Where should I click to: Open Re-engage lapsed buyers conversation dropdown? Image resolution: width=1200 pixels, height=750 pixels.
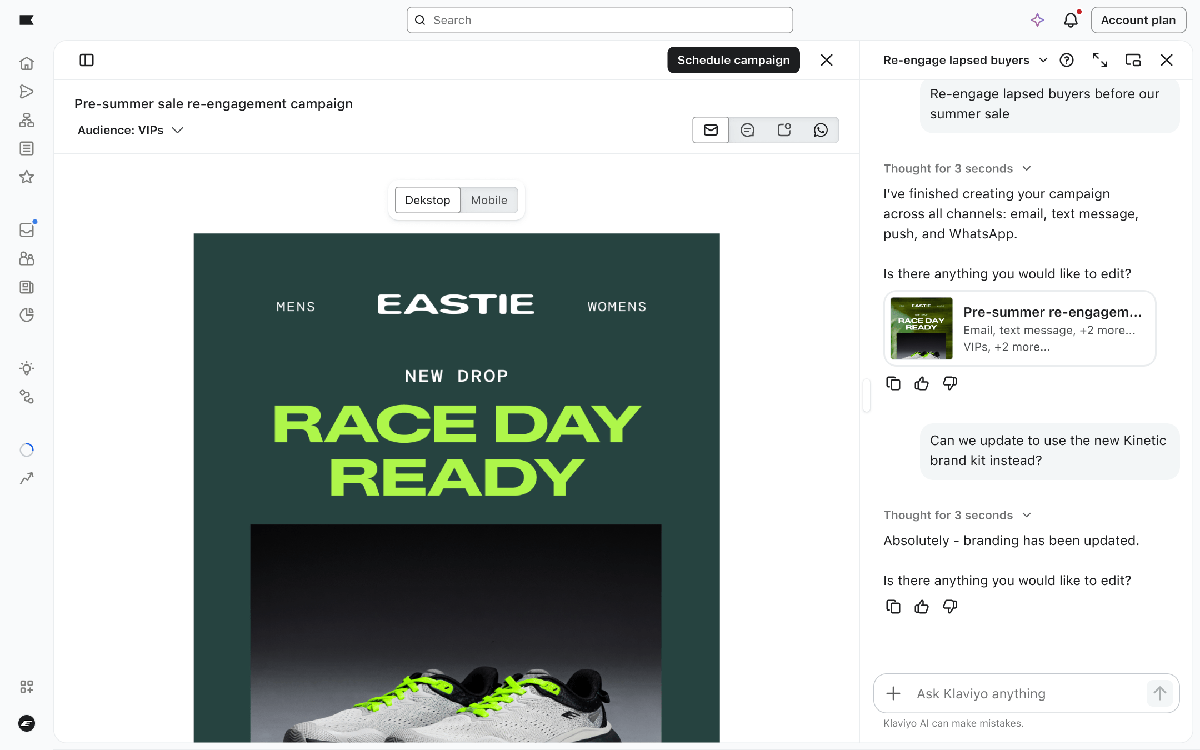tap(966, 60)
